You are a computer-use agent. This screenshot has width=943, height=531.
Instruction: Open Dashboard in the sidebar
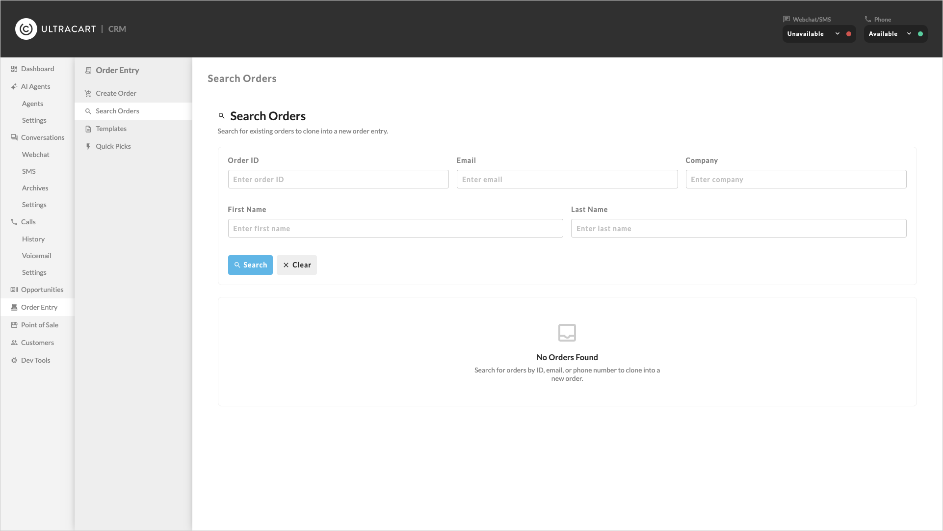tap(37, 69)
